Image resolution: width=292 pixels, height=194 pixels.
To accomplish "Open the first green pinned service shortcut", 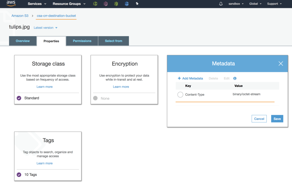I will (95, 4).
